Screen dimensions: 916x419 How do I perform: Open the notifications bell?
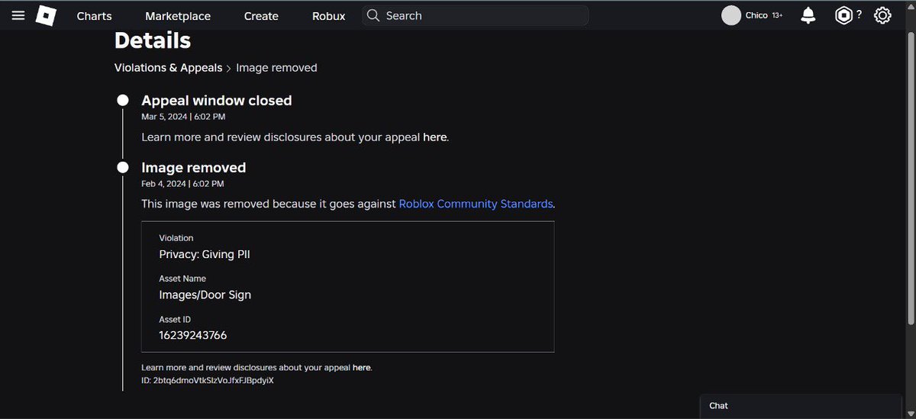[808, 15]
